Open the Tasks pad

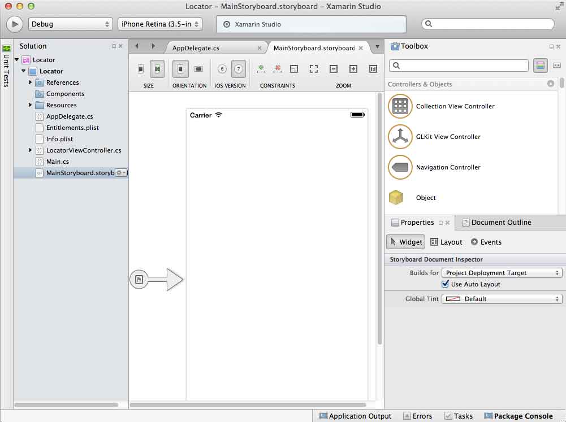pyautogui.click(x=459, y=416)
